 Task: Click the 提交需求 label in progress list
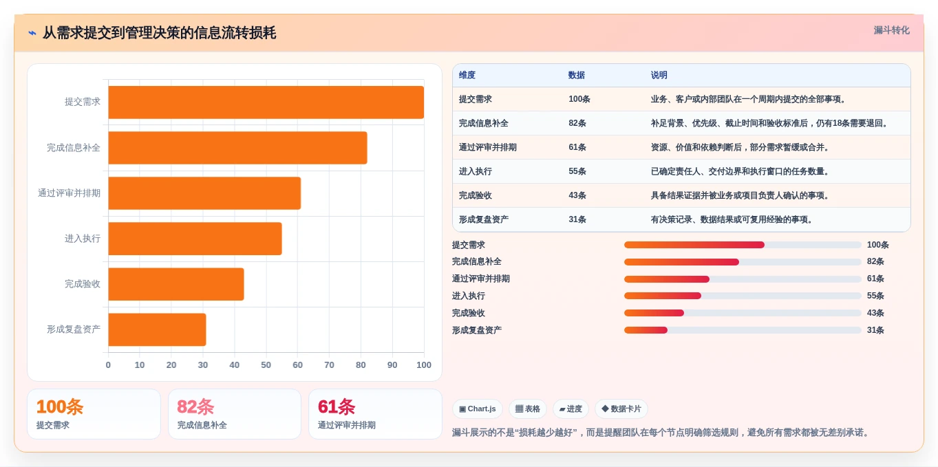[469, 245]
